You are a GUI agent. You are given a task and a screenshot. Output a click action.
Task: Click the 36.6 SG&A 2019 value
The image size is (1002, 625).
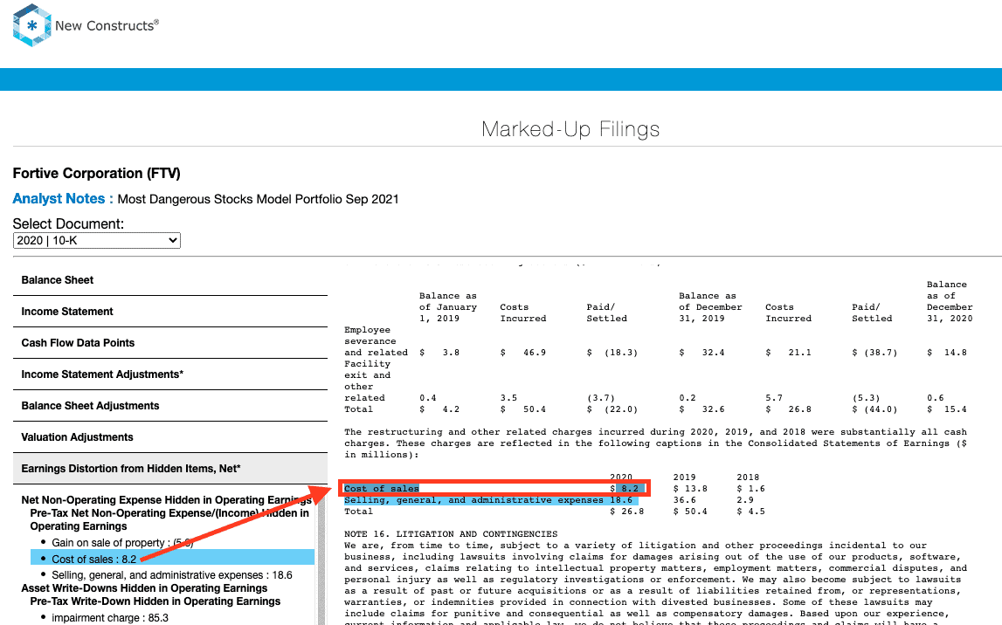[x=684, y=500]
